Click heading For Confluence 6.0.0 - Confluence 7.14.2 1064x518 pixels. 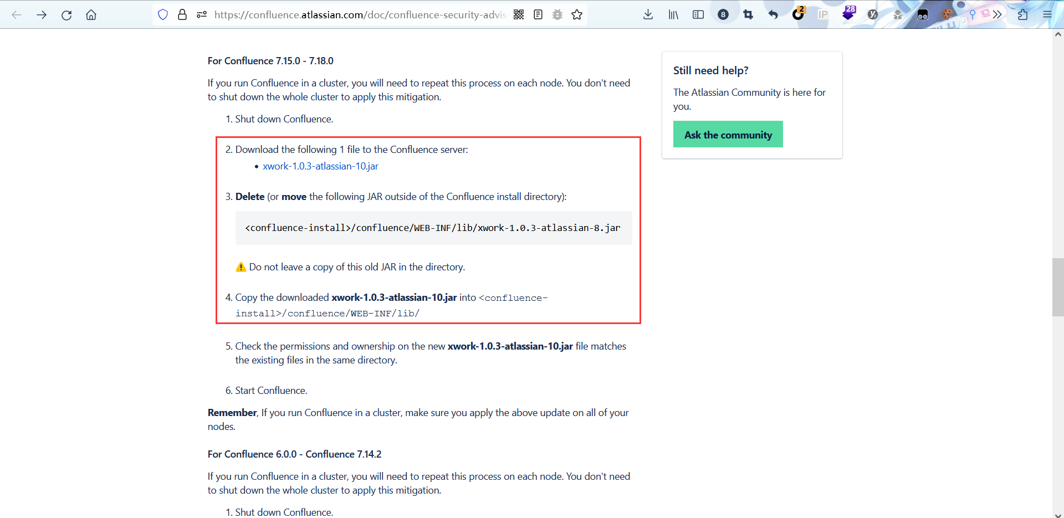295,454
